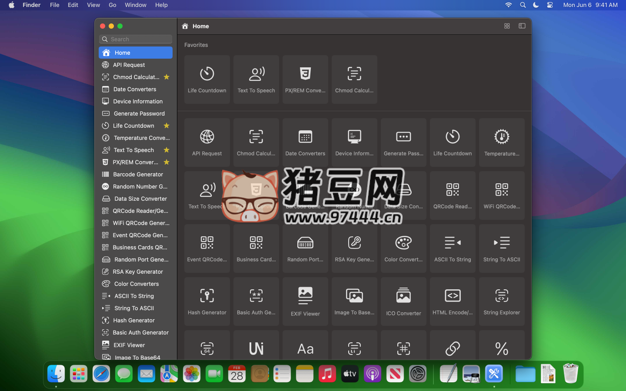
Task: Open Music app in the Dock
Action: coord(327,374)
